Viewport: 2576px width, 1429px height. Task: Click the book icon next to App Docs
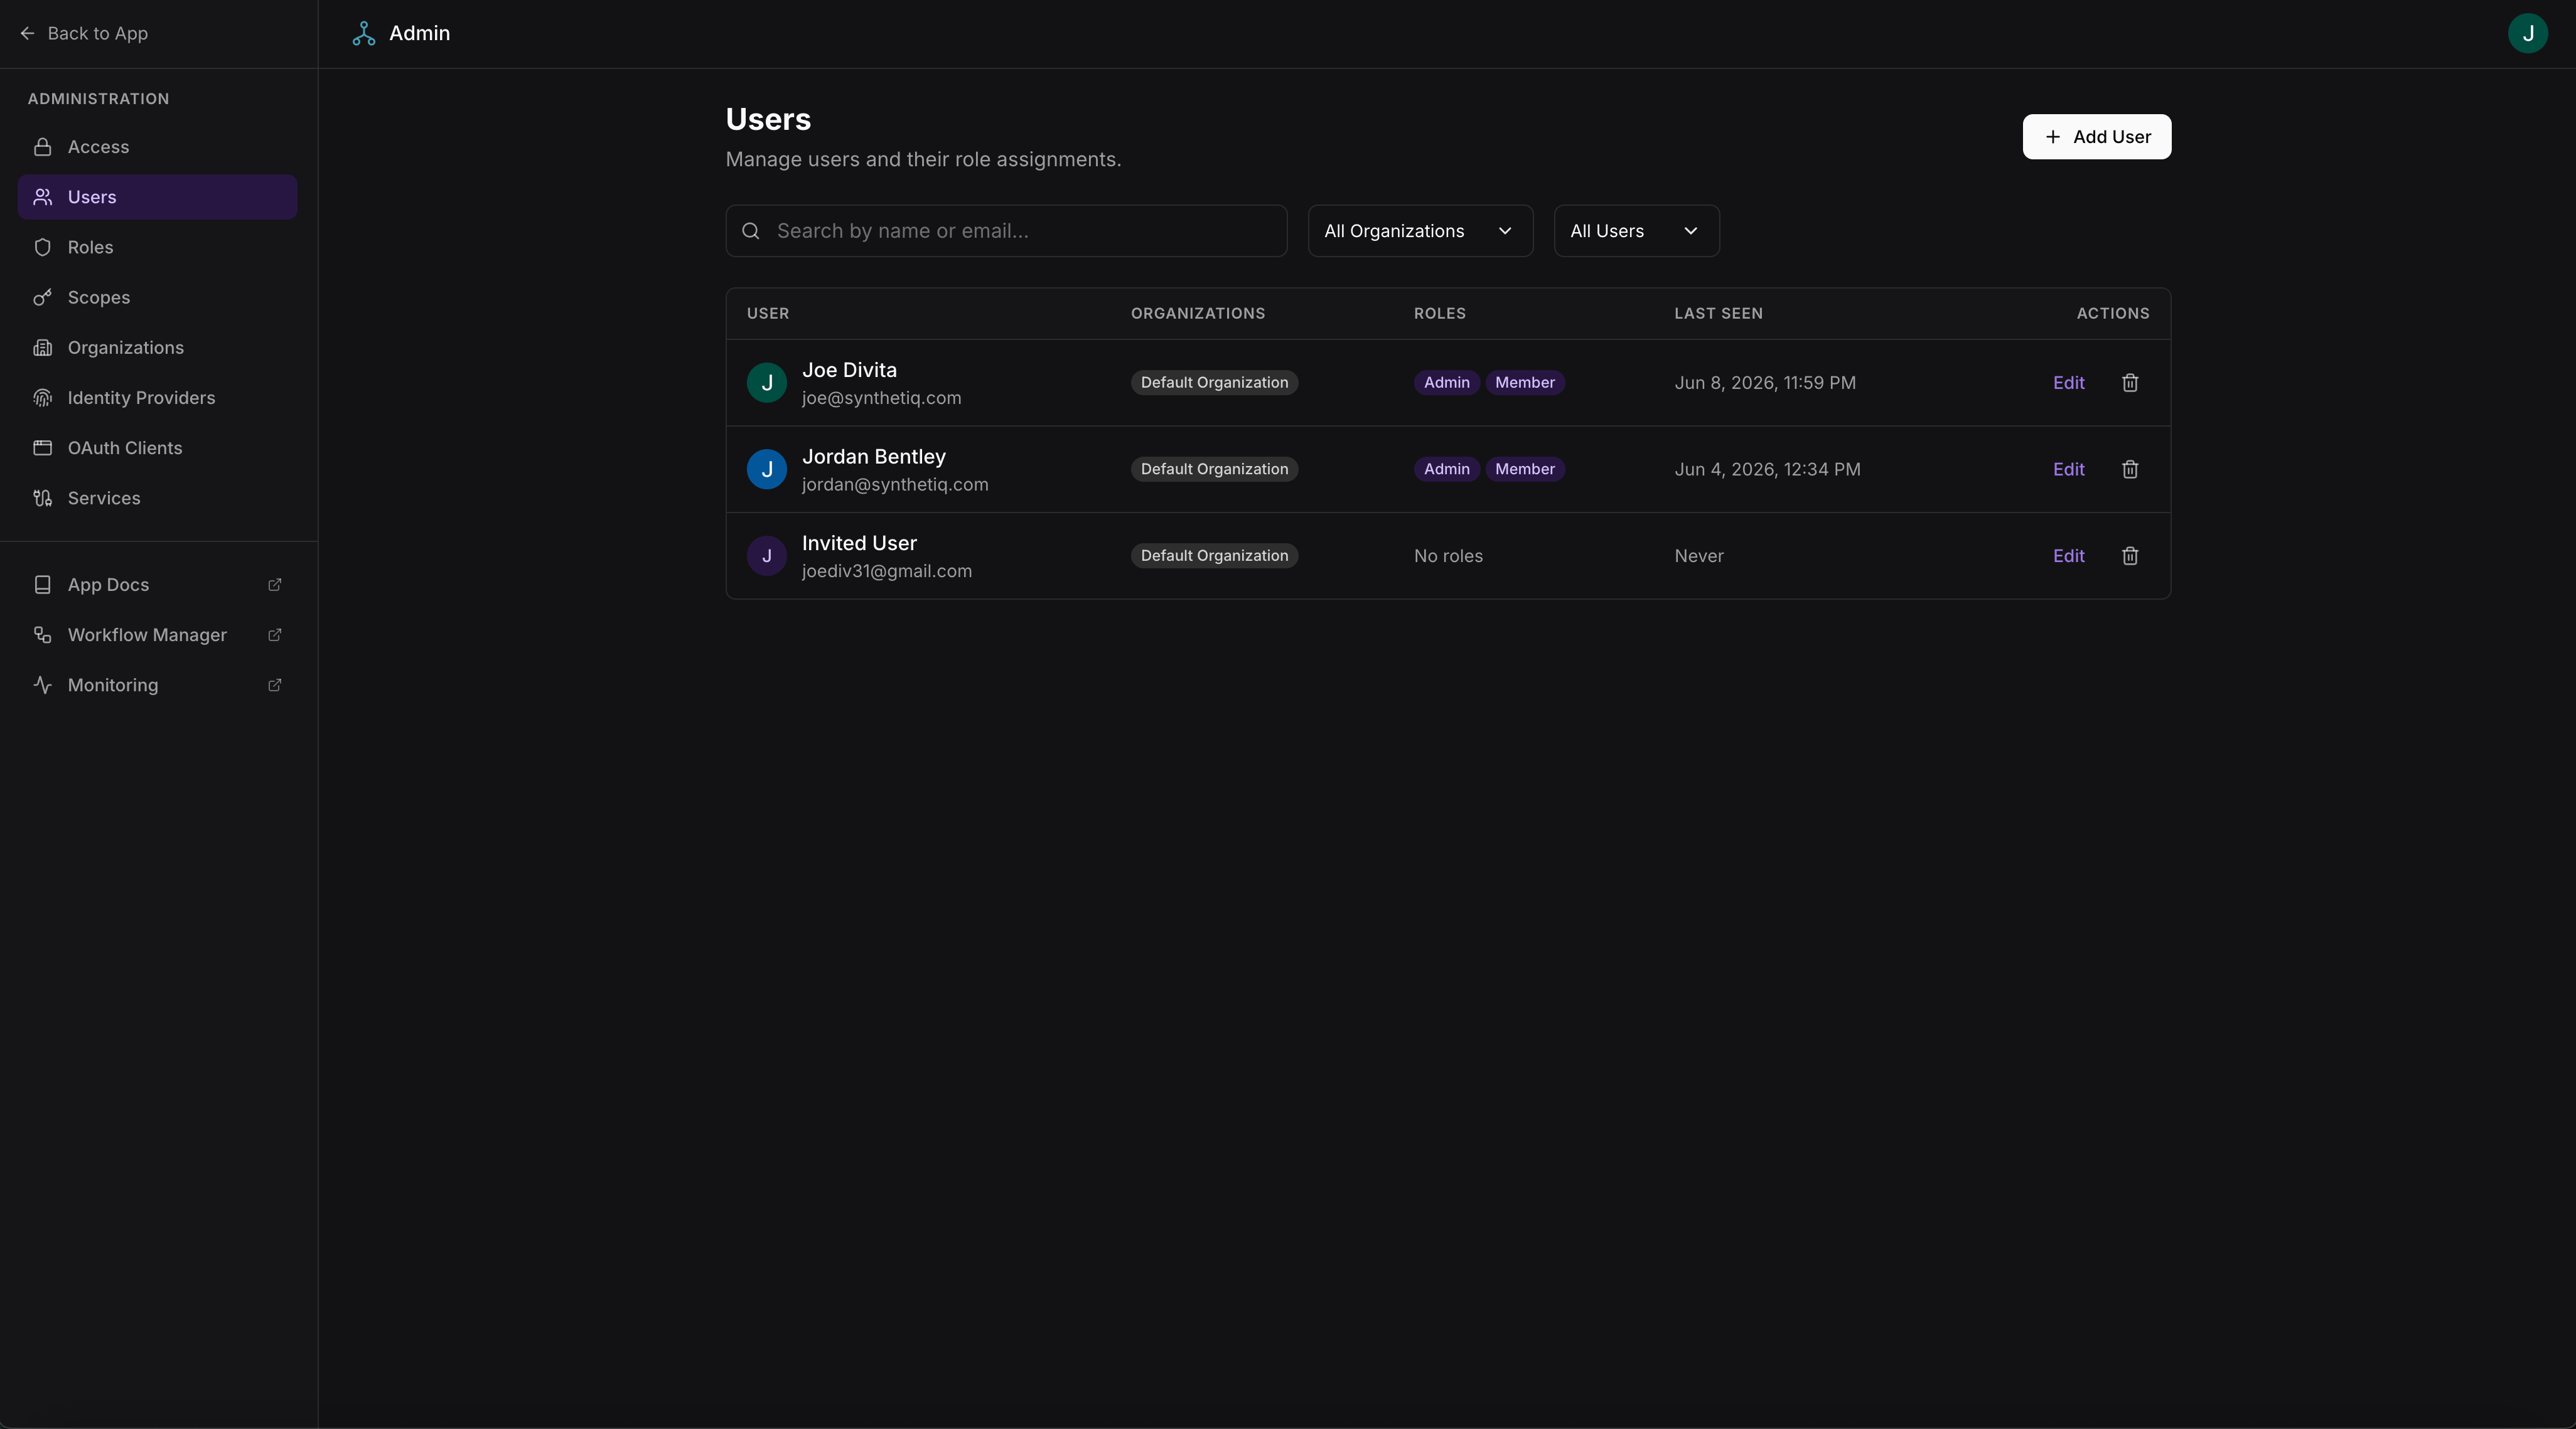coord(42,585)
